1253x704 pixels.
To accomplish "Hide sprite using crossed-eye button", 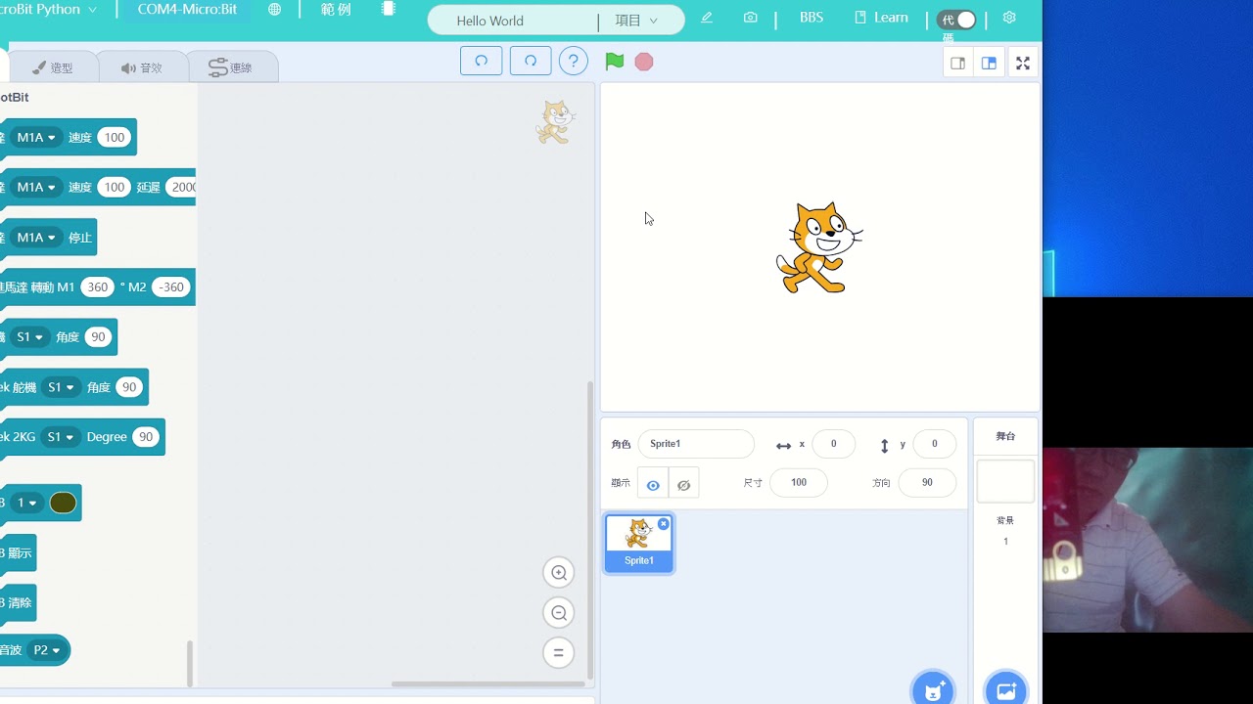I will click(684, 484).
